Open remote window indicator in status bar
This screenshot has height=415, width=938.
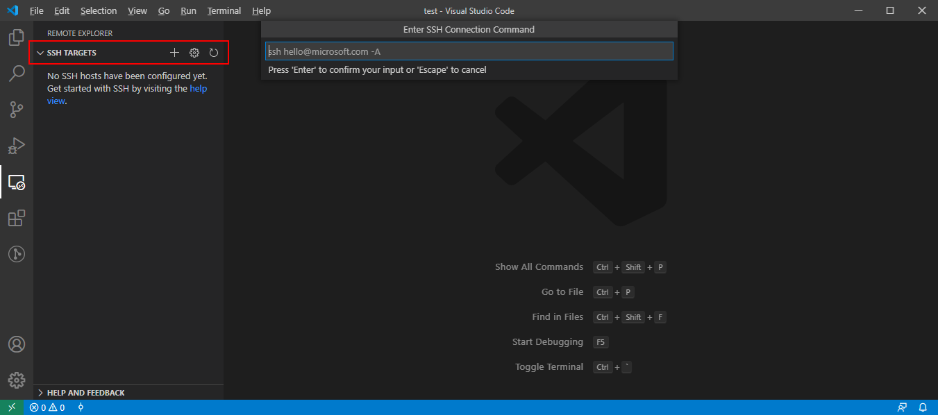coord(12,407)
